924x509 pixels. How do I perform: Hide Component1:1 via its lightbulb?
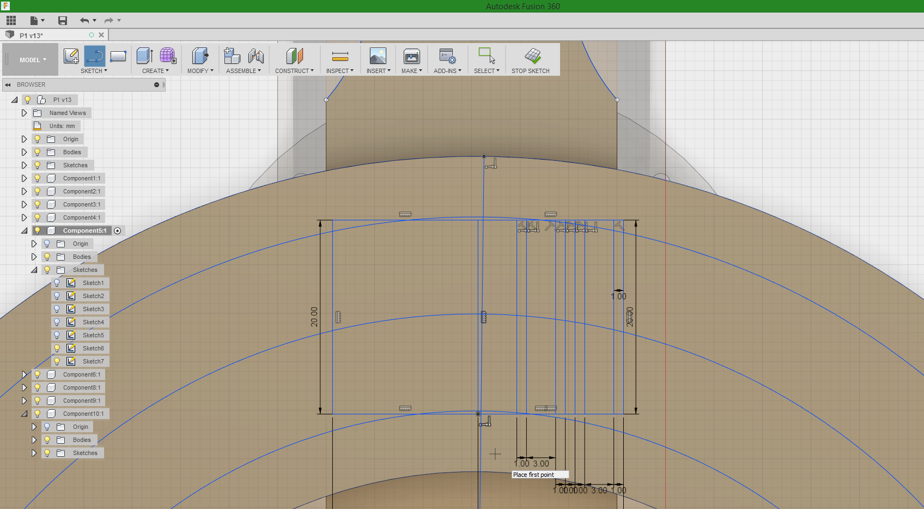(x=37, y=178)
